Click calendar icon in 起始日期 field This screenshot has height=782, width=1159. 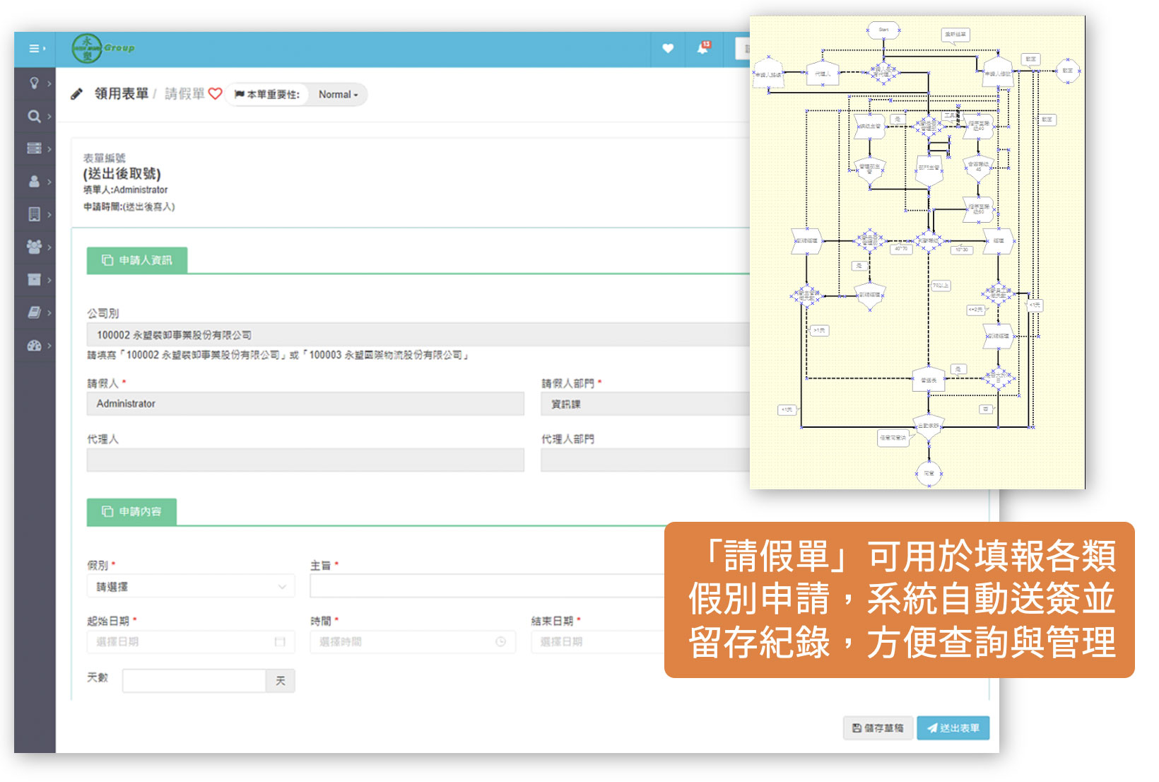280,642
